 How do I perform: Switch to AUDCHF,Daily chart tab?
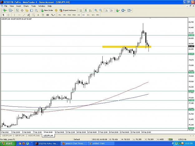[x=34, y=135]
